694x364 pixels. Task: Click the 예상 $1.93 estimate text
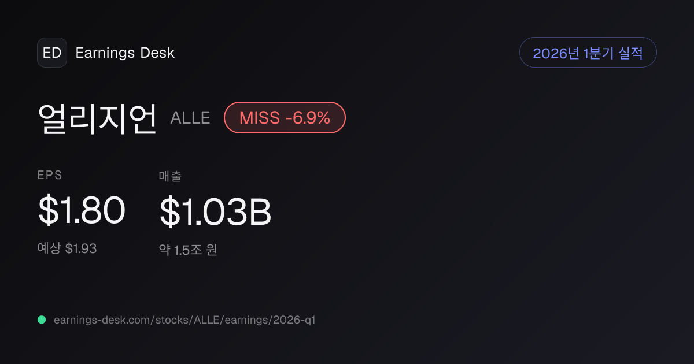pos(67,248)
